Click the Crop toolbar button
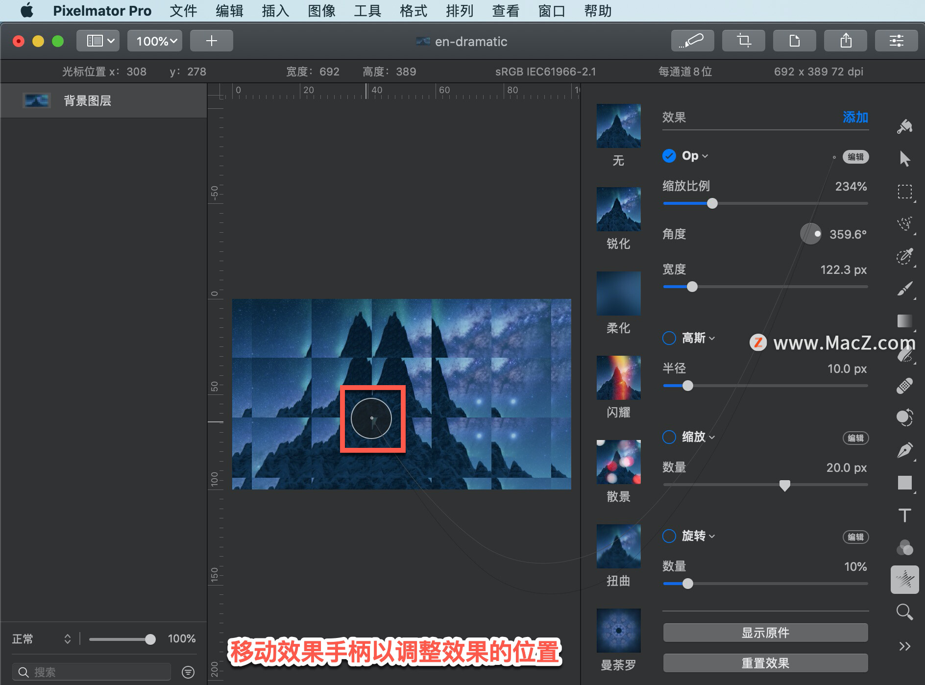Image resolution: width=925 pixels, height=685 pixels. 743,41
